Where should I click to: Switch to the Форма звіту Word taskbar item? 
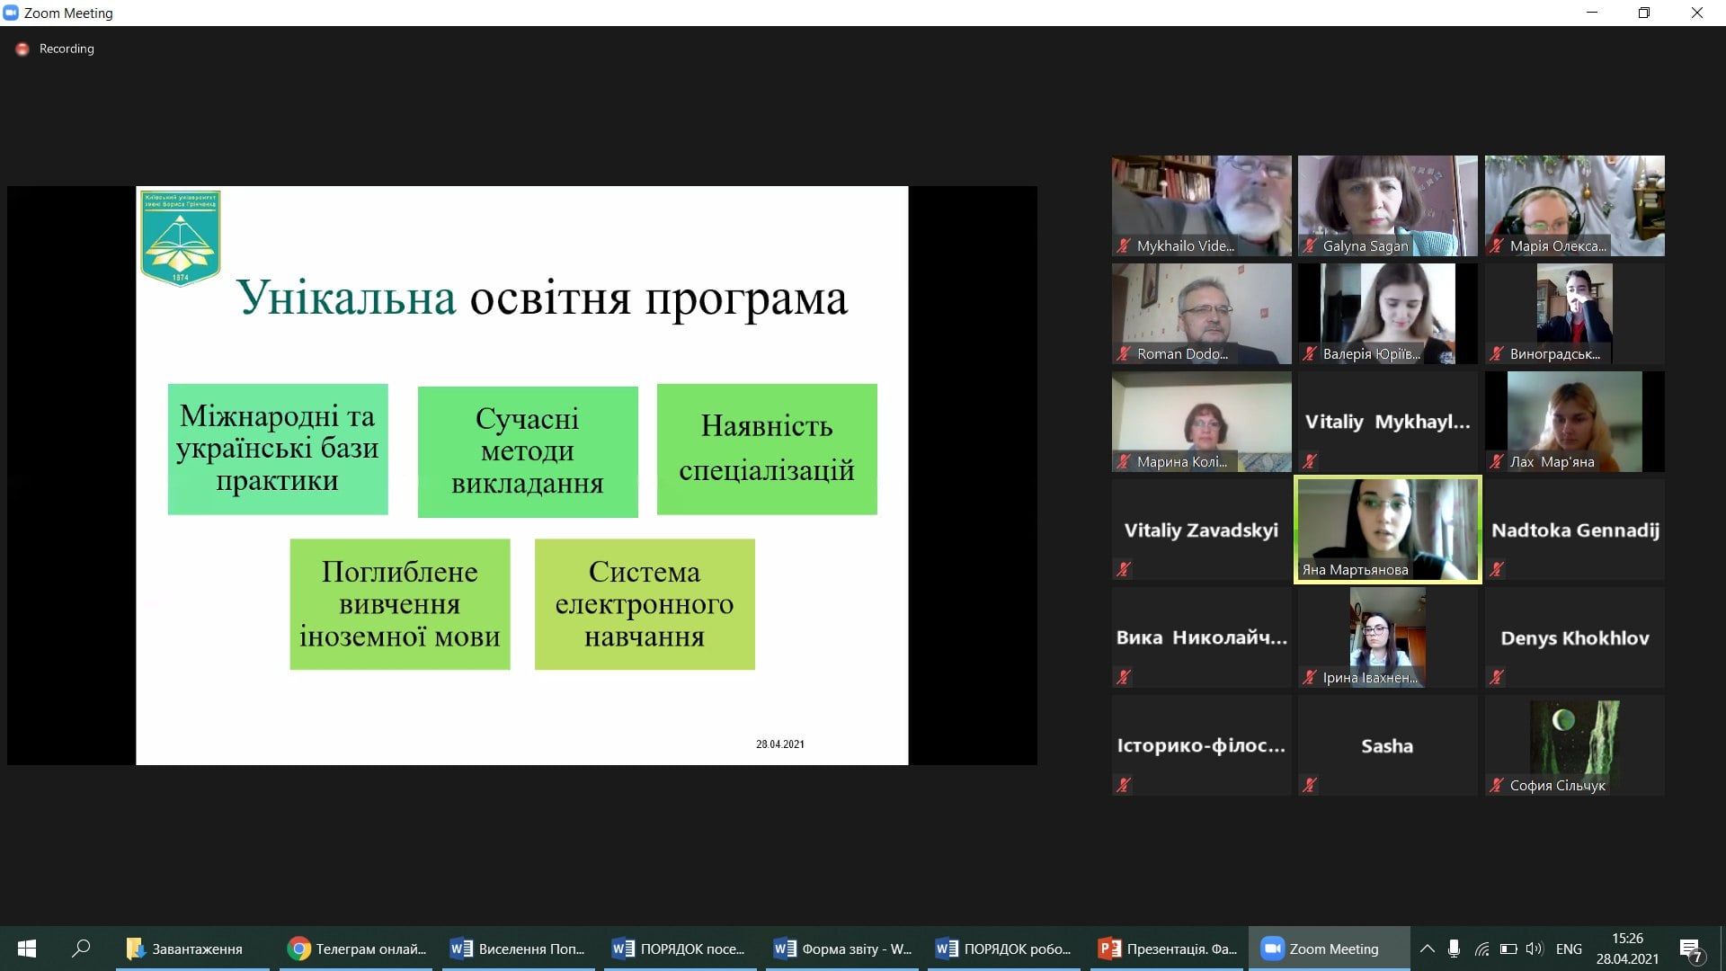pyautogui.click(x=843, y=949)
